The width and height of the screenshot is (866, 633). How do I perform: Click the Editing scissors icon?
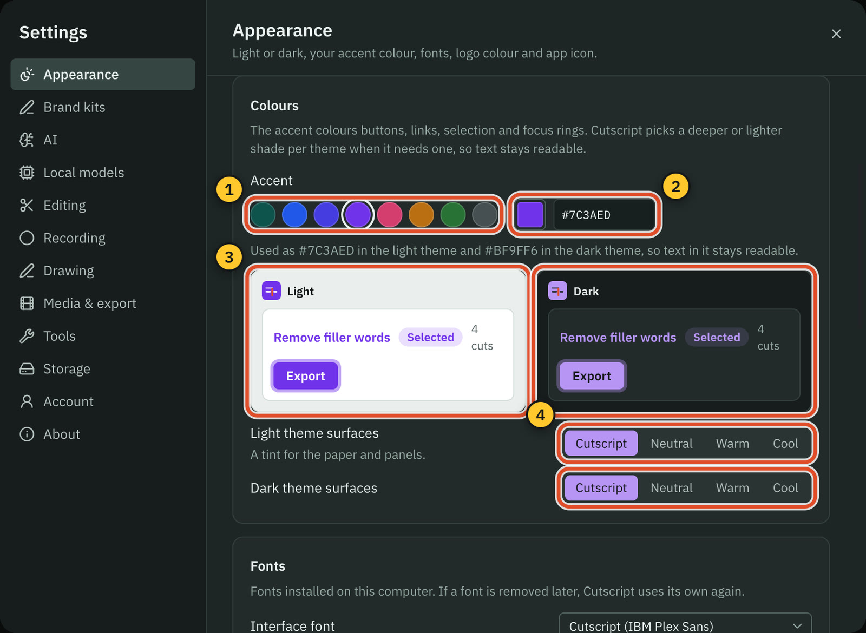[x=27, y=206]
